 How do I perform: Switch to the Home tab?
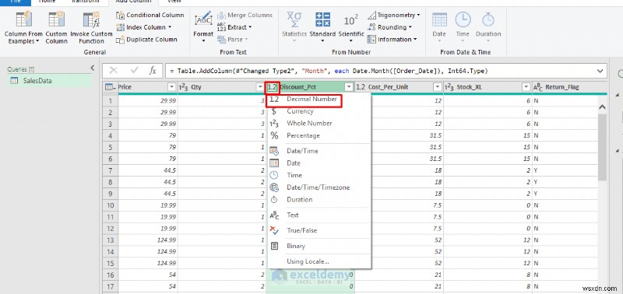point(47,2)
